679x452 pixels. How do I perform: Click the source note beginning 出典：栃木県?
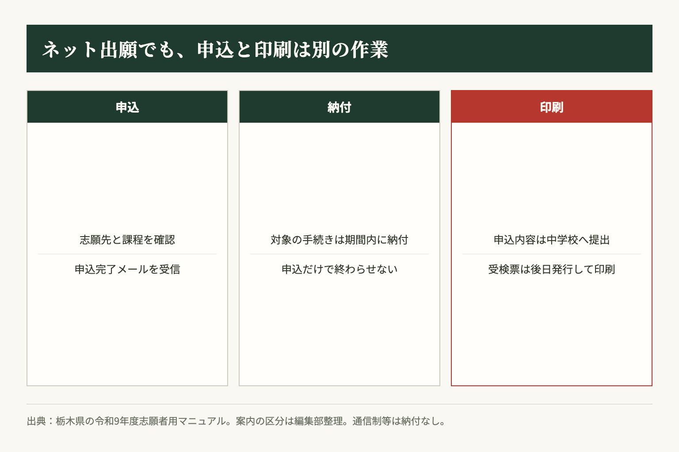click(236, 421)
